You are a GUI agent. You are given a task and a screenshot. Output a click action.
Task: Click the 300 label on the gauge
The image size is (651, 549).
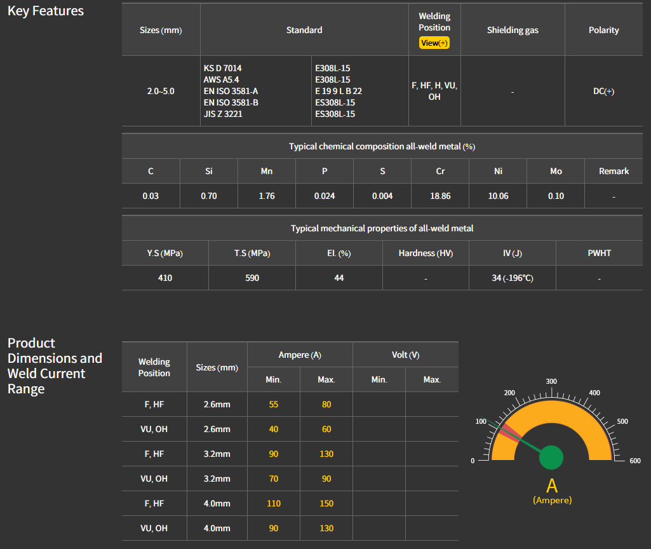(551, 381)
